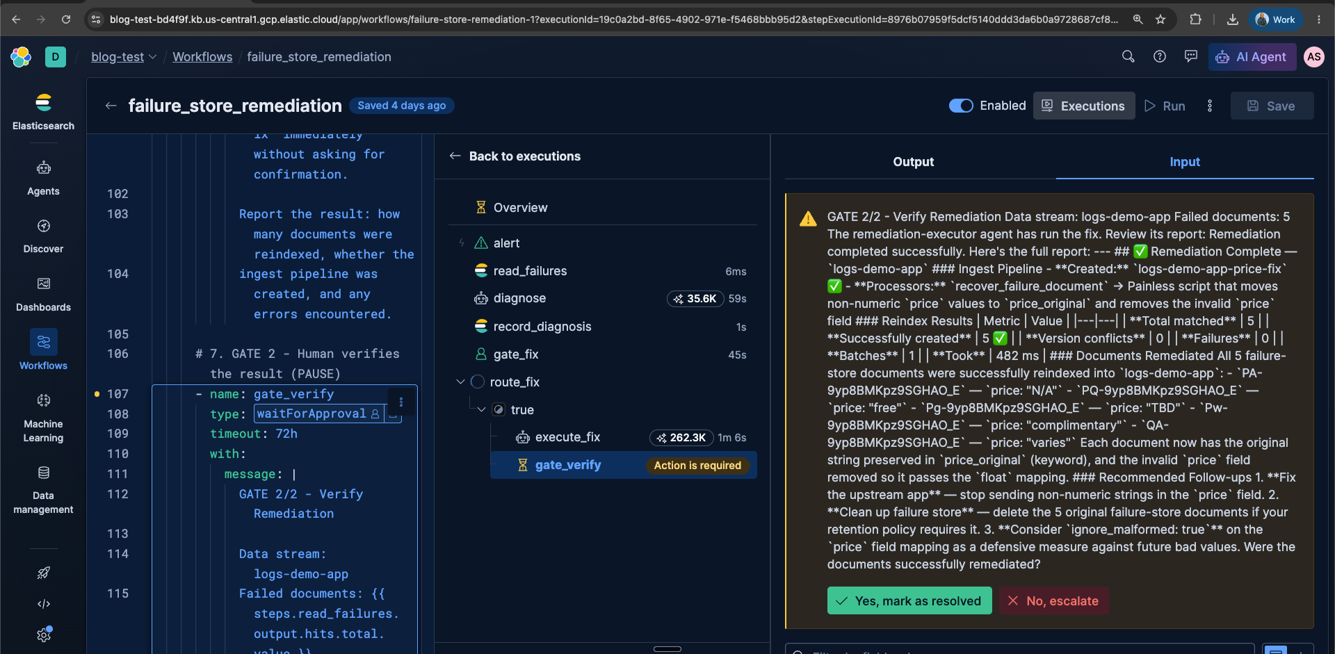Open browser extensions puzzle icon
The height and width of the screenshot is (654, 1335).
click(1195, 19)
